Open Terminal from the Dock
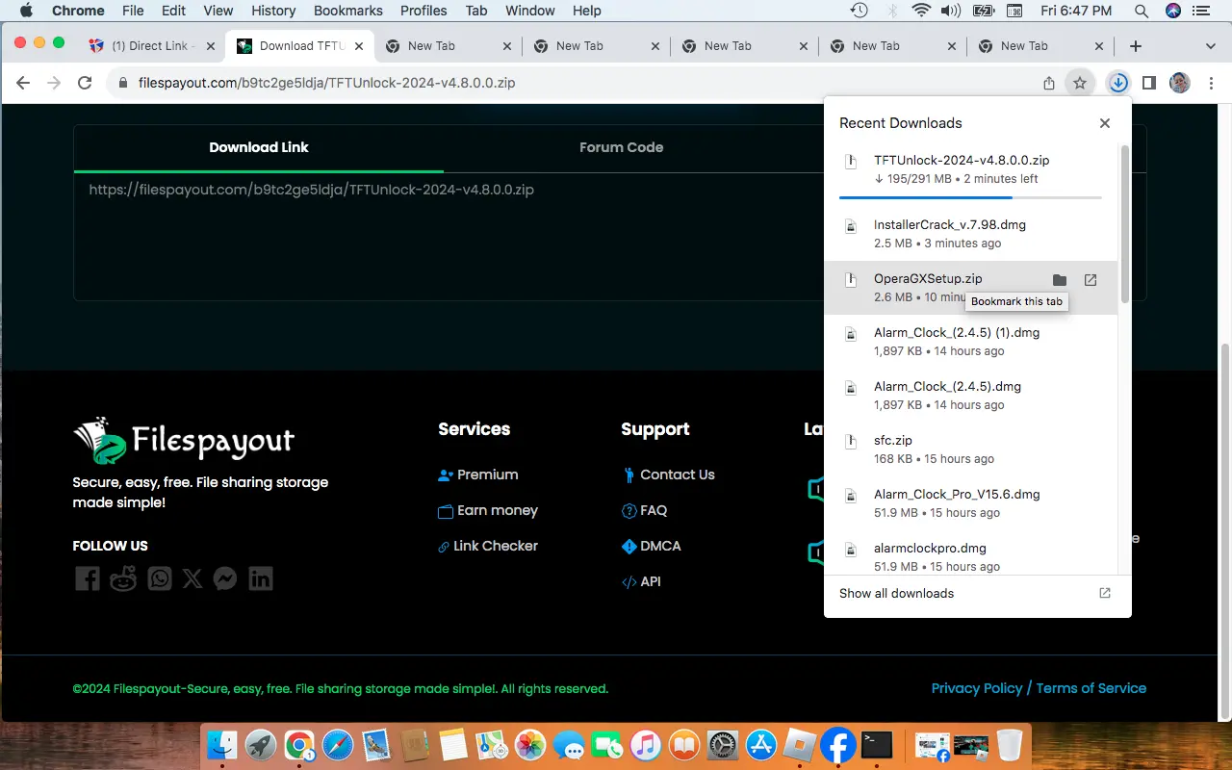1232x770 pixels. [x=876, y=745]
